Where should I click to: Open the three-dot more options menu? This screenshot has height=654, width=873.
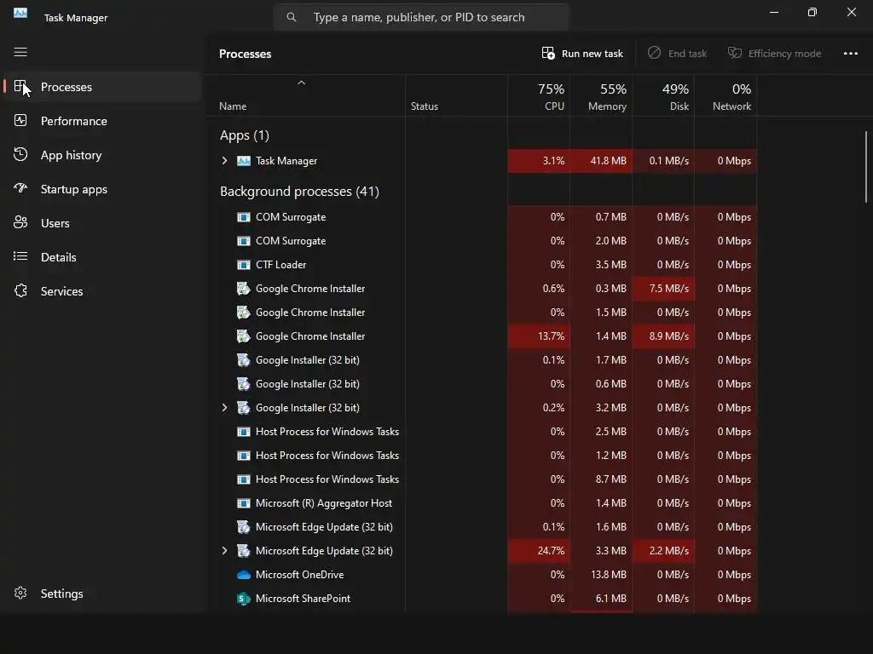point(851,54)
